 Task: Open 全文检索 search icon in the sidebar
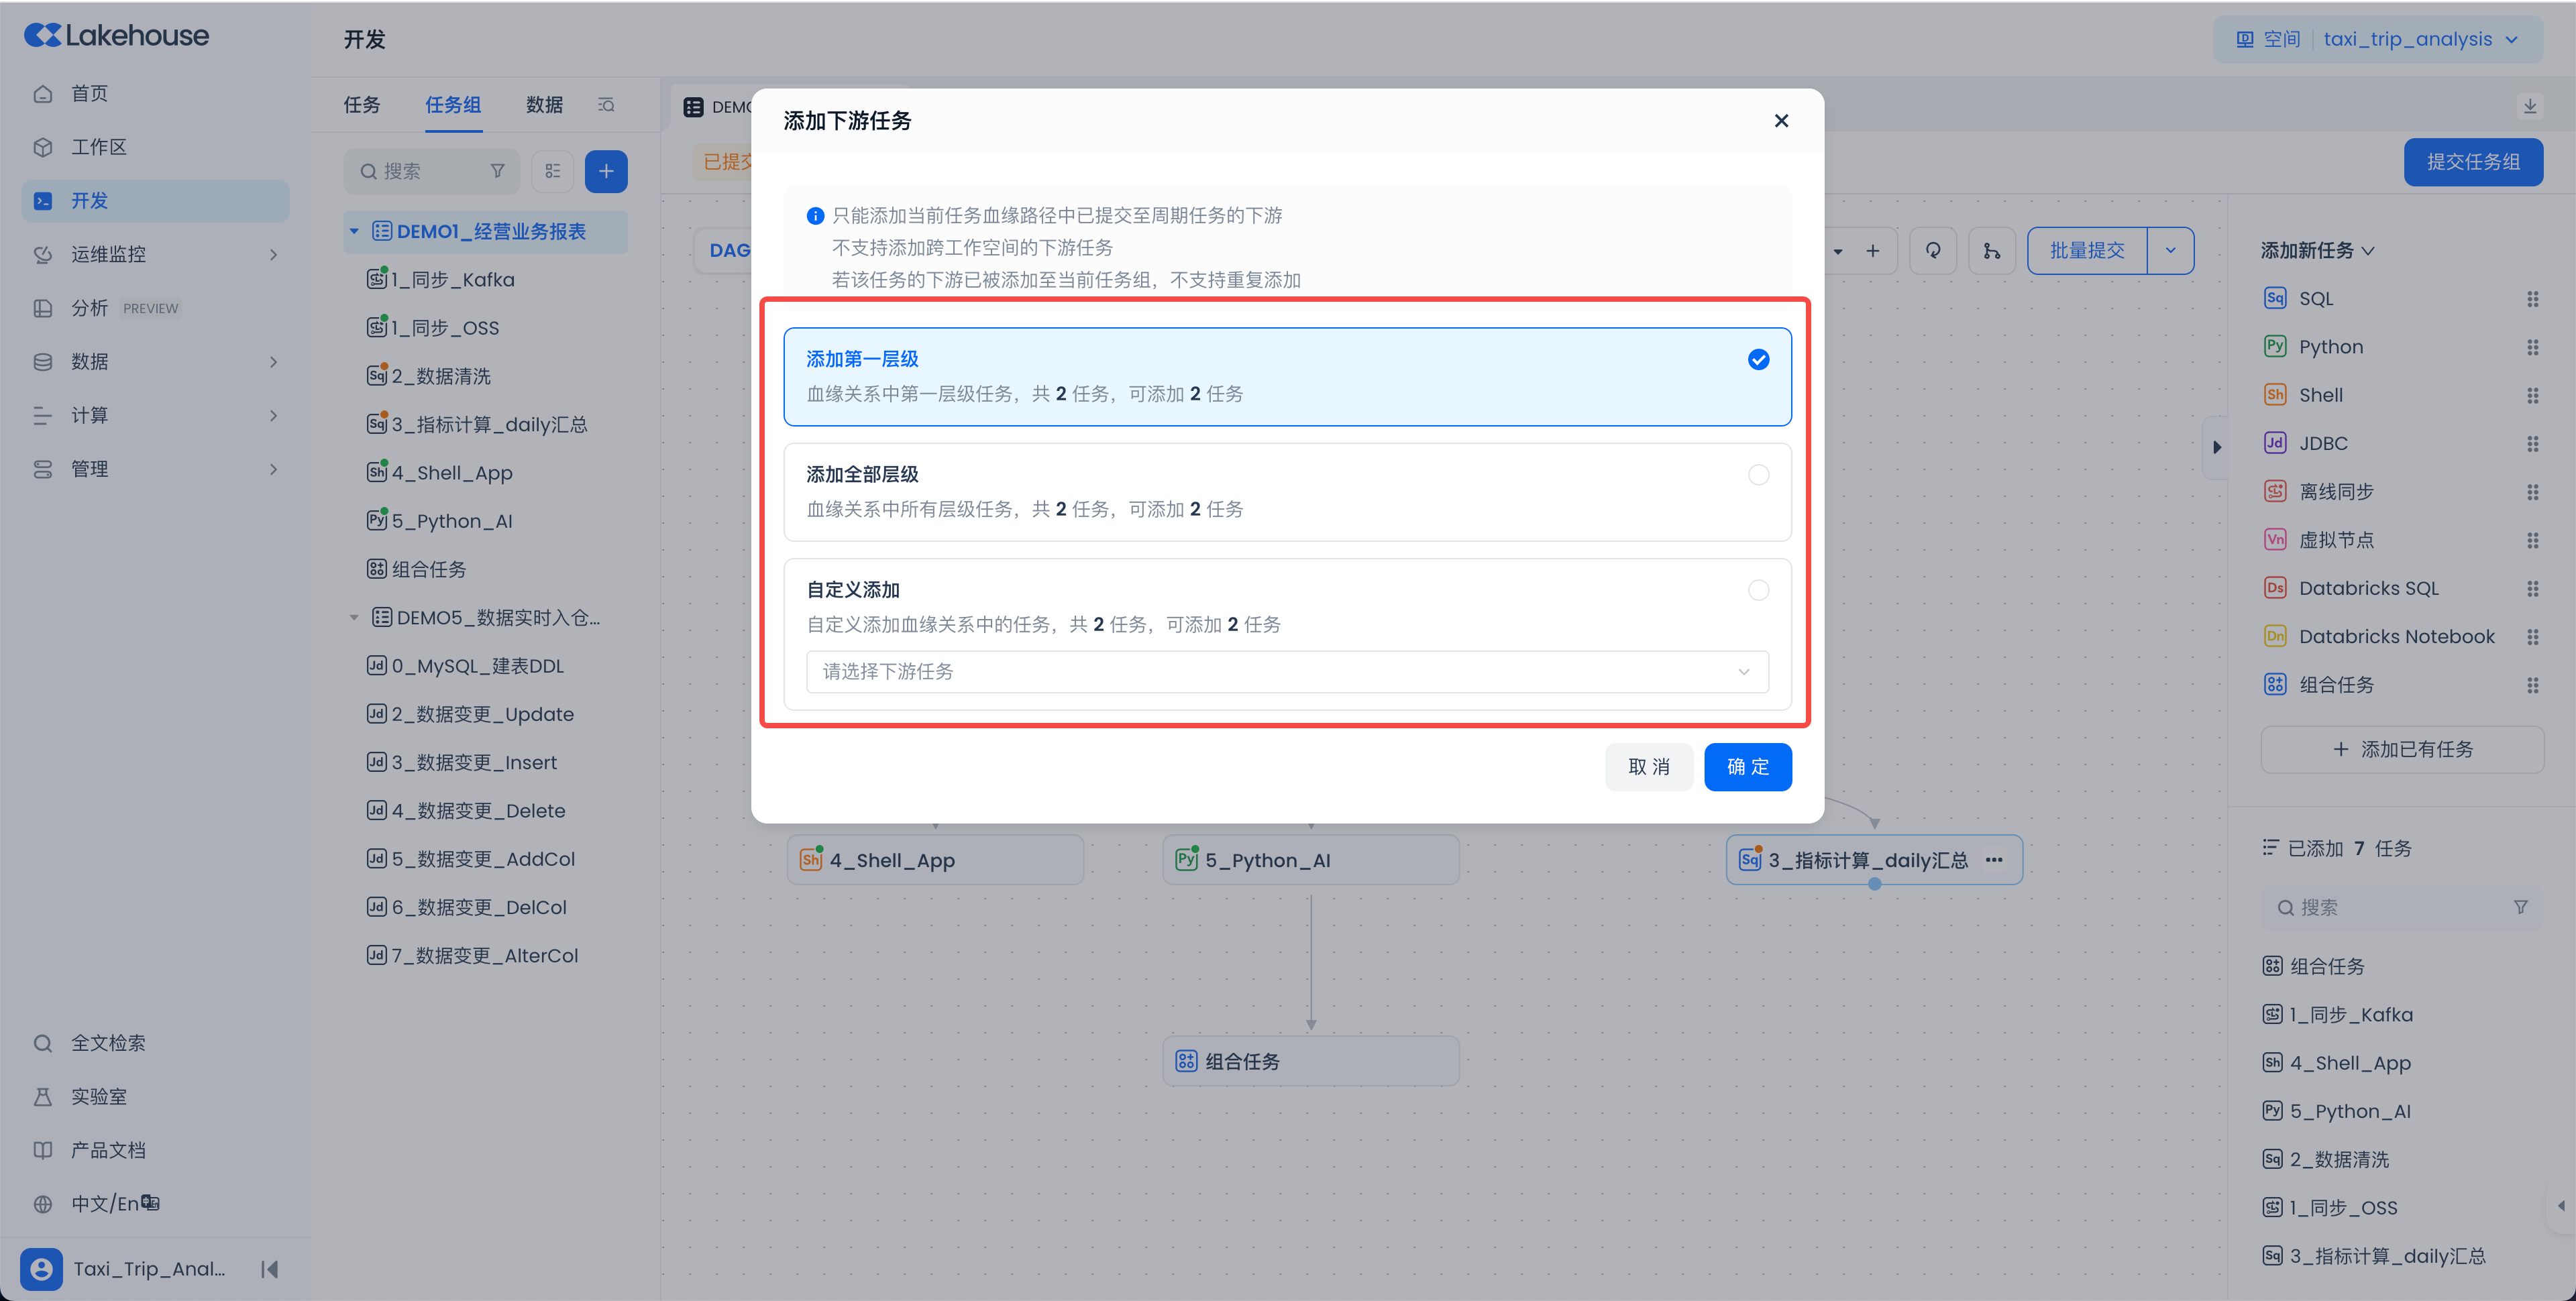tap(43, 1043)
